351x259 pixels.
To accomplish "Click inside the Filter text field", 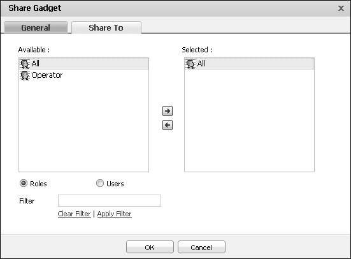I will pyautogui.click(x=110, y=200).
